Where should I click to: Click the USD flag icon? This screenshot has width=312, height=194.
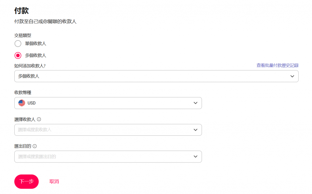(22, 103)
